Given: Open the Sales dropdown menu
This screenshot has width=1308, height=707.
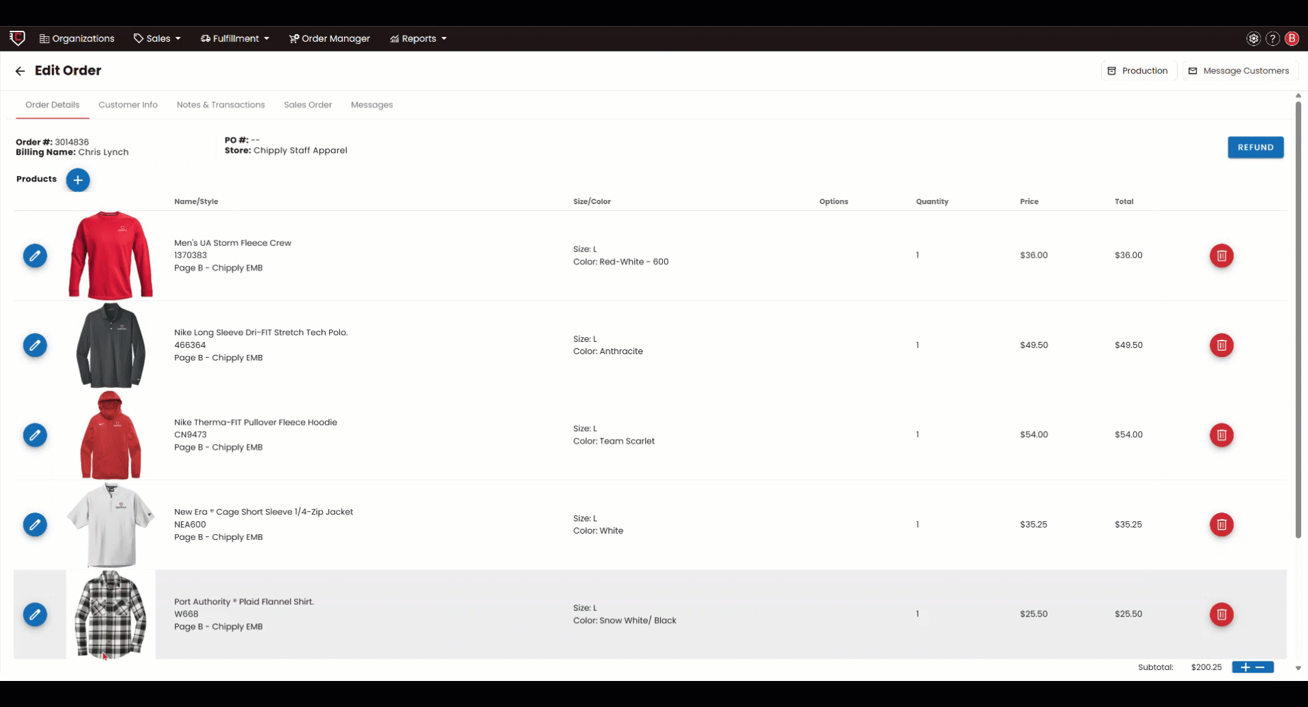Looking at the screenshot, I should point(156,38).
